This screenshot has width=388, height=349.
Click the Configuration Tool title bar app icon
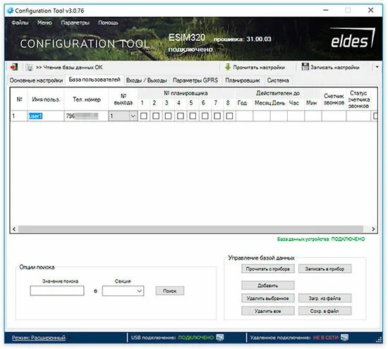coord(10,11)
